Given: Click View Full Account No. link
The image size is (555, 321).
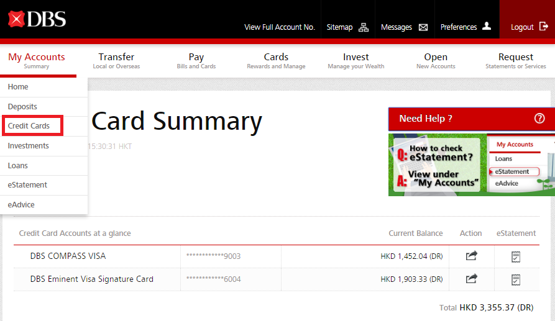Looking at the screenshot, I should tap(280, 27).
